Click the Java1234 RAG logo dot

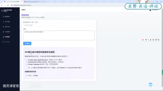pos(2,11)
